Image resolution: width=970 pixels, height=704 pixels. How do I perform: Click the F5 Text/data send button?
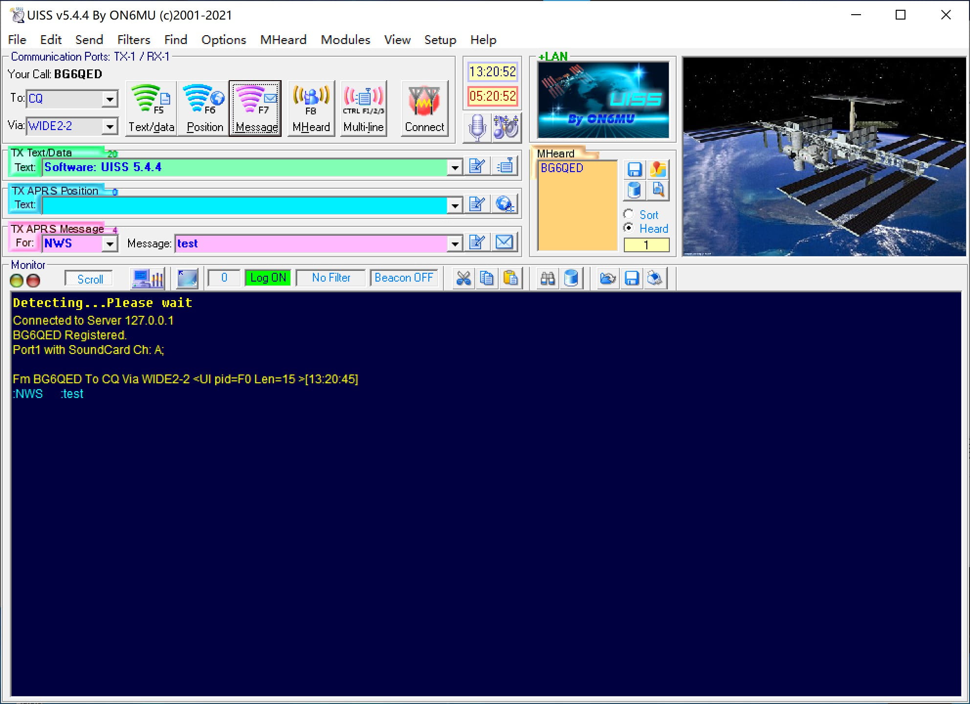tap(151, 109)
